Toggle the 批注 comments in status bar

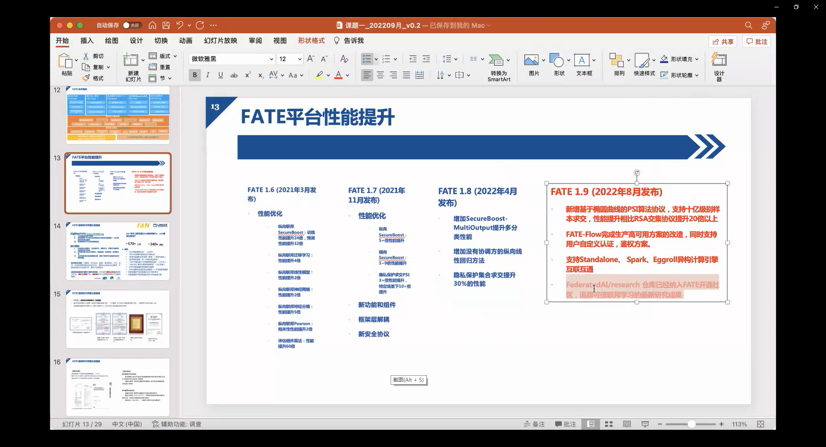coord(565,424)
